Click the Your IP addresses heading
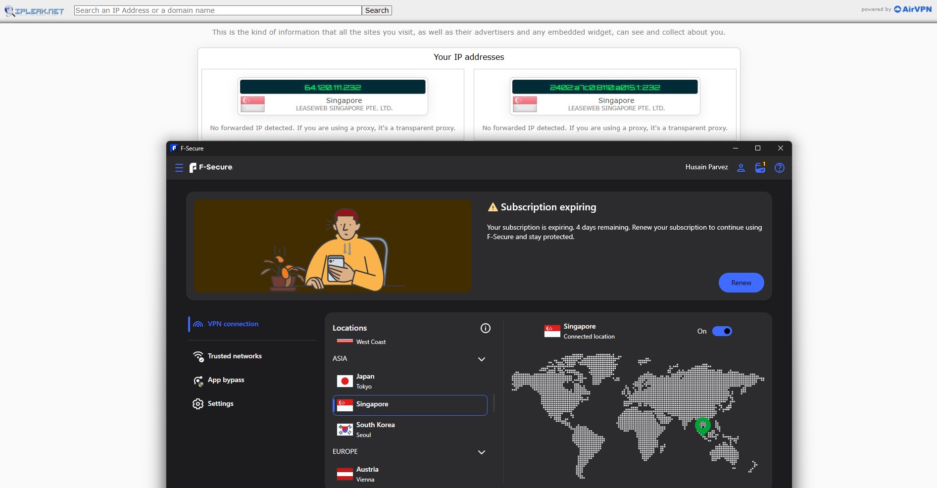 click(469, 57)
